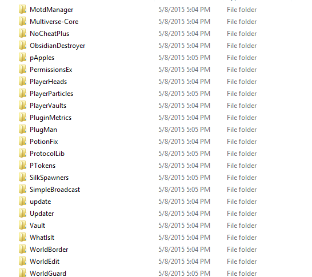Image resolution: width=312 pixels, height=277 pixels.
Task: Select the pApples folder icon
Action: click(22, 58)
